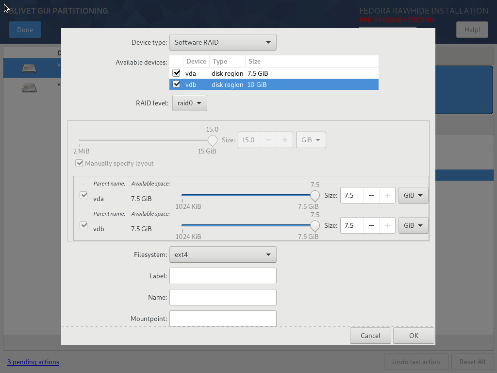
Task: Click the total size slider handle
Action: (213, 140)
